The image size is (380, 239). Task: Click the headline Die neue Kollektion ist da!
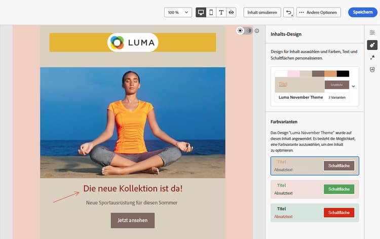[x=133, y=188]
